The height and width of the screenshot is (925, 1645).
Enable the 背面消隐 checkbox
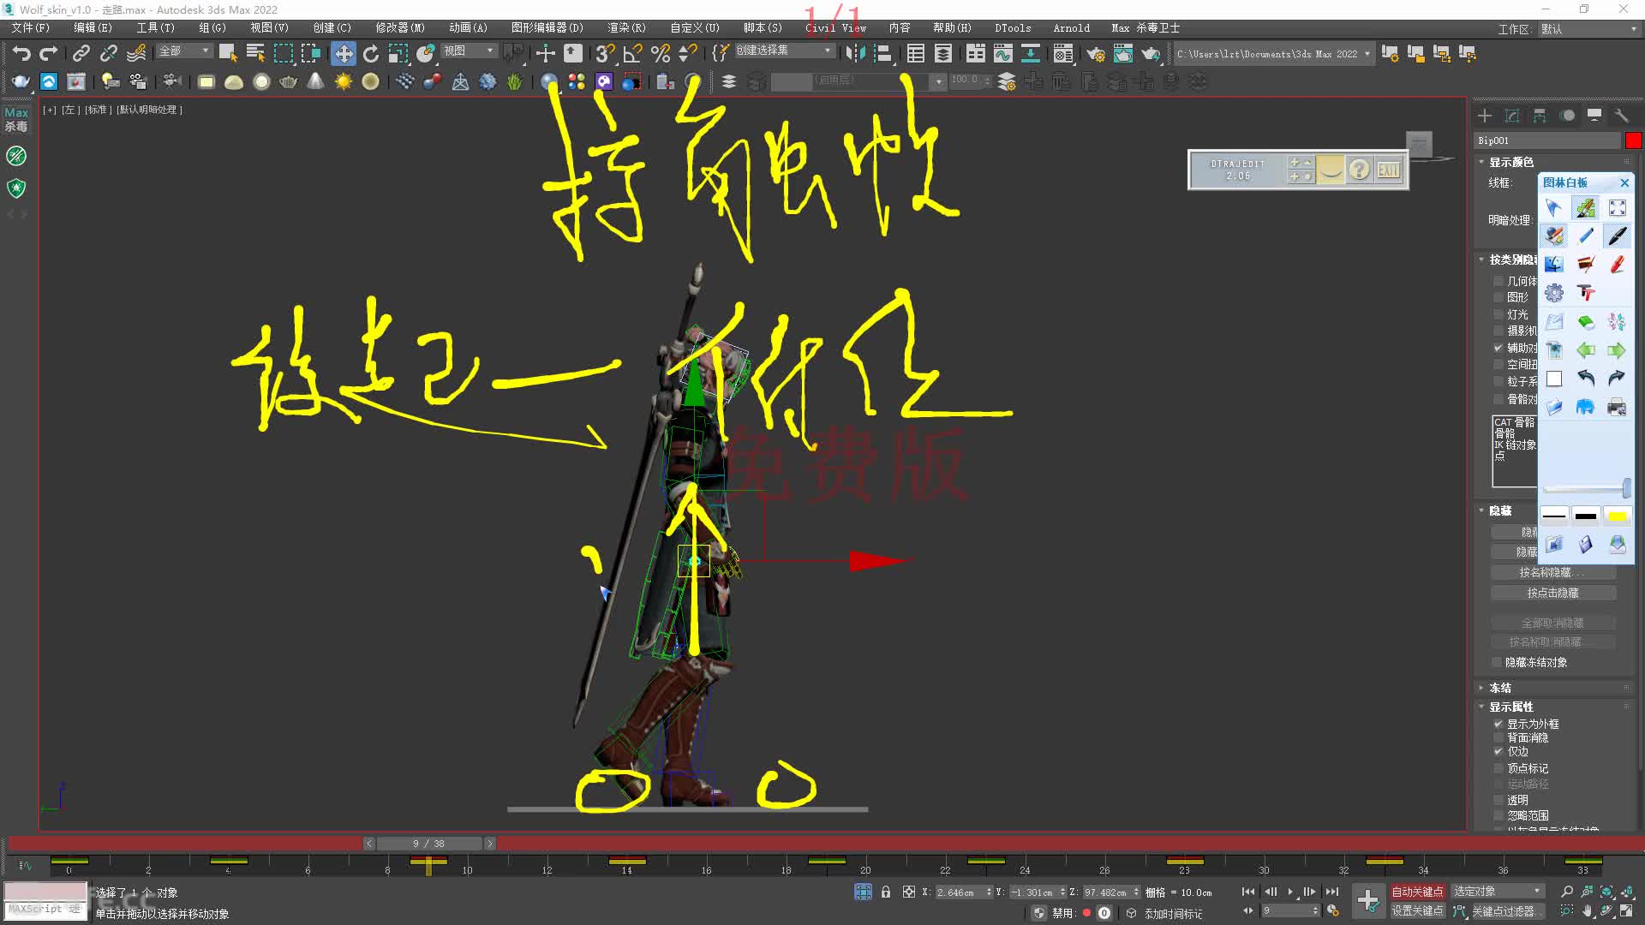1498,737
